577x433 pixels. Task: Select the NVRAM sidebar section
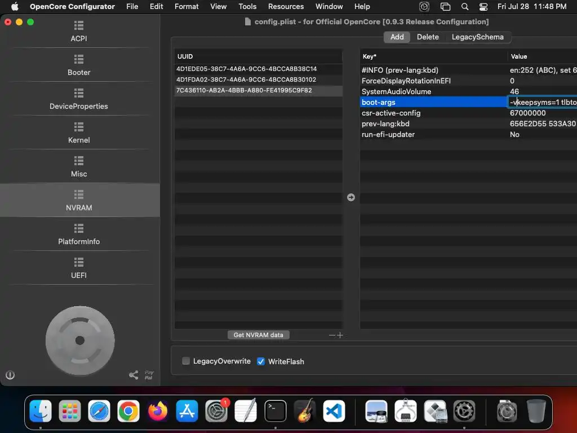[79, 201]
